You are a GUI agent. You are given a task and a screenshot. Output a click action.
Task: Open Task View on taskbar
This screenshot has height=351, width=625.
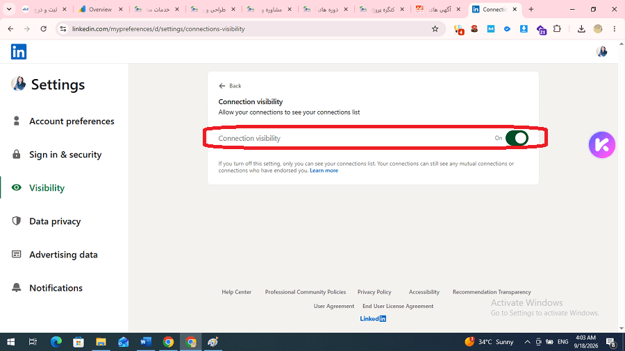[x=33, y=342]
